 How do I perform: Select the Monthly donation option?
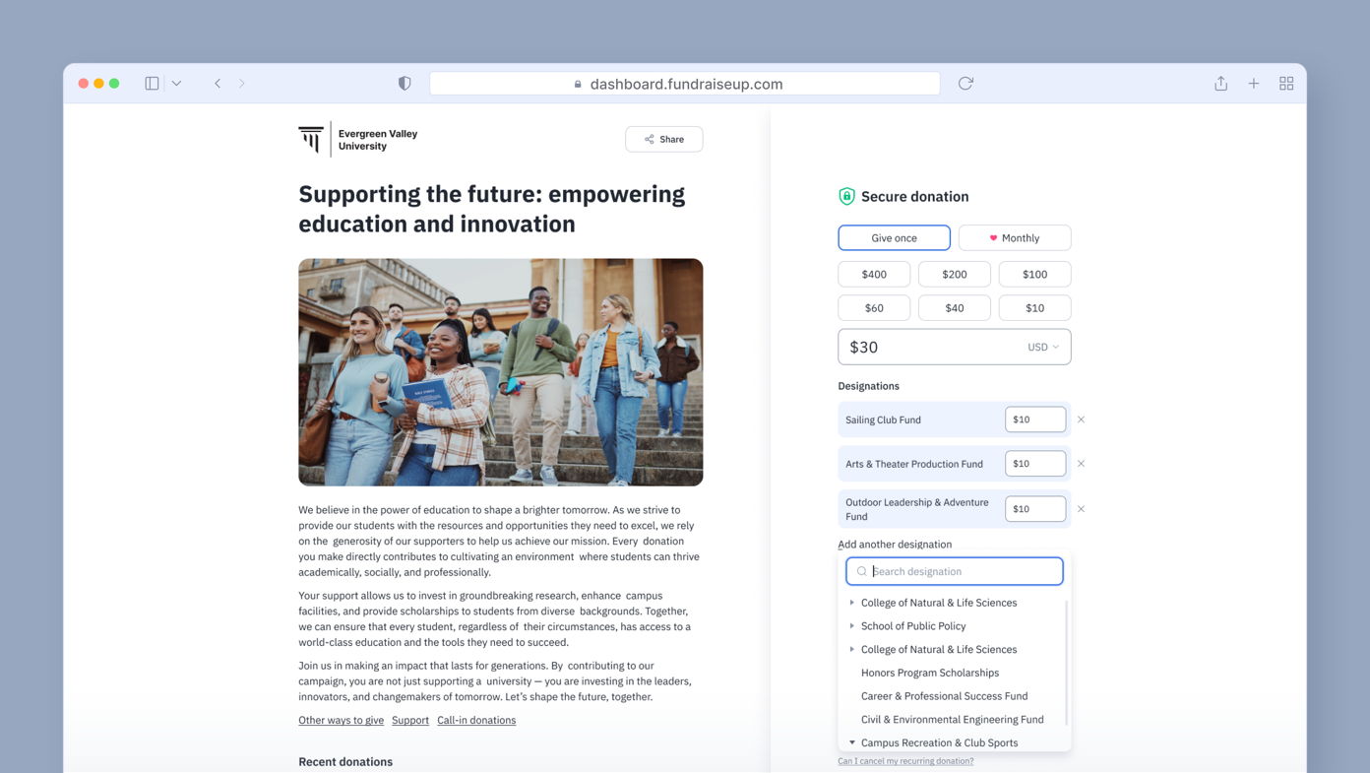1015,237
